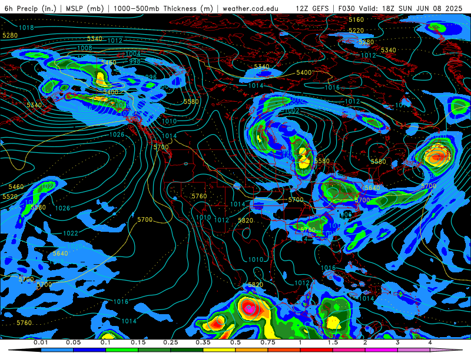This screenshot has width=471, height=353.
Task: Click the '6h Precip (in.)' title text
Action: pos(31,8)
